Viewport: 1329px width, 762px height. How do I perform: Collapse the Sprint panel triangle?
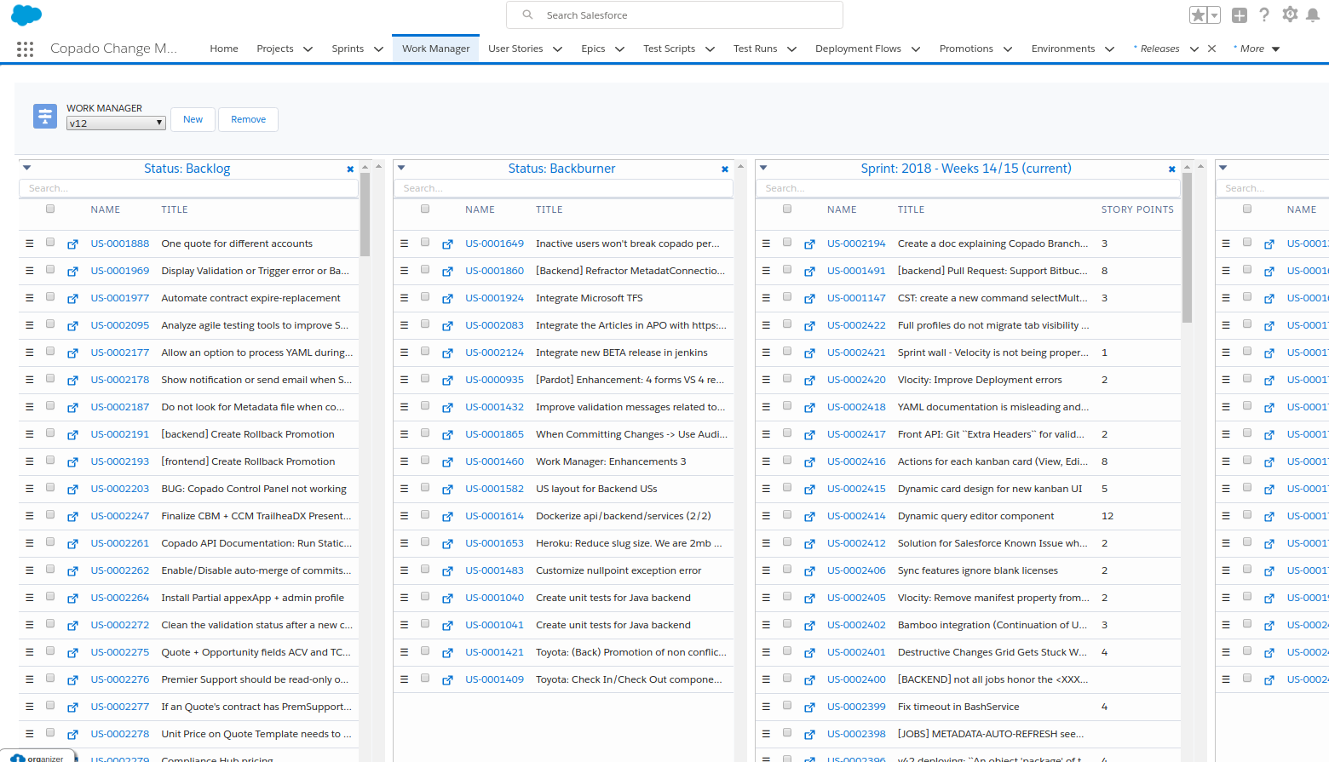click(763, 168)
